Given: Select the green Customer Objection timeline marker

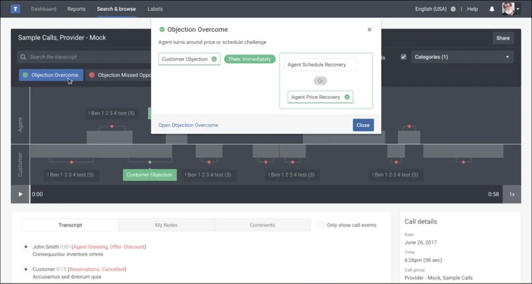Looking at the screenshot, I should click(x=150, y=175).
